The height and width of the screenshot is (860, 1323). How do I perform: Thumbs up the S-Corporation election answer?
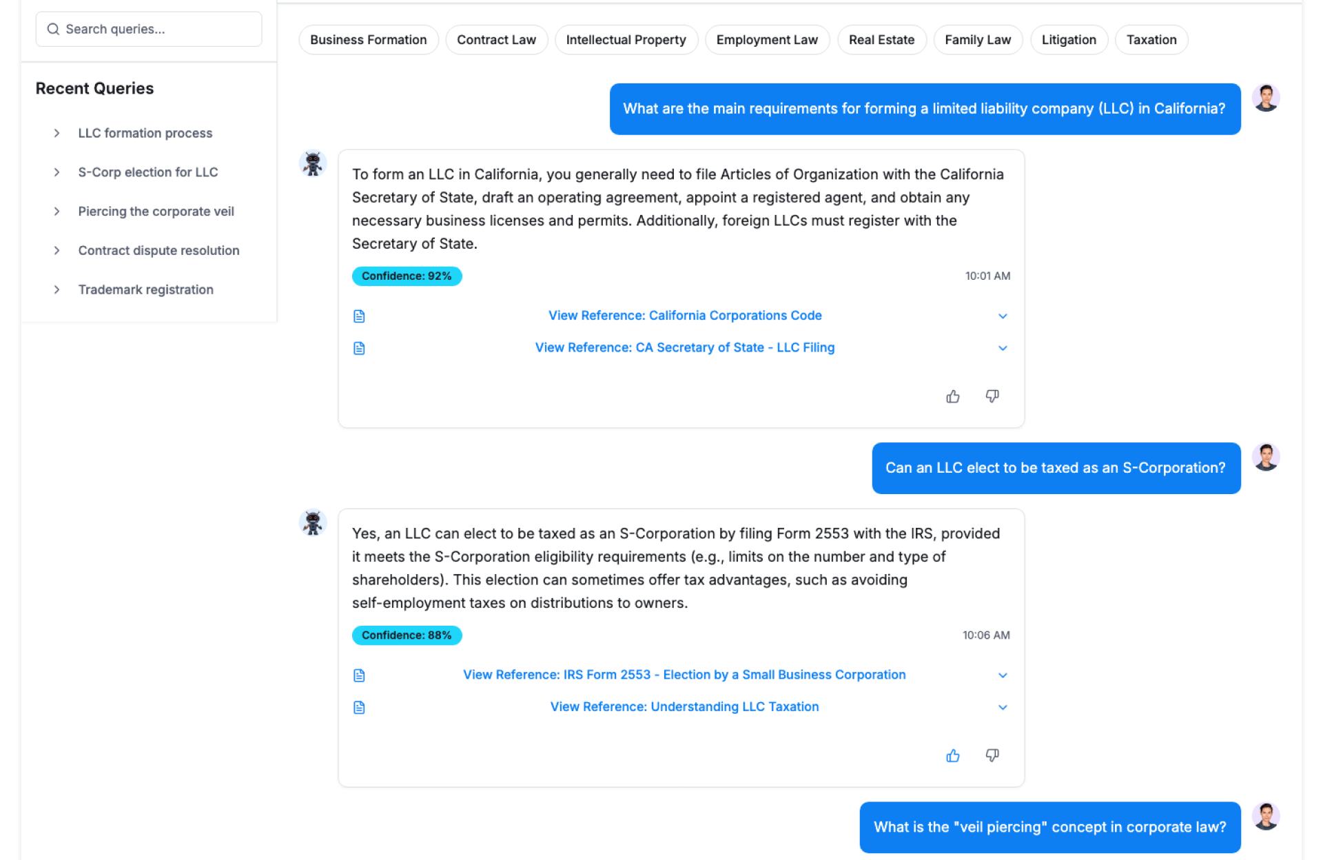[952, 755]
